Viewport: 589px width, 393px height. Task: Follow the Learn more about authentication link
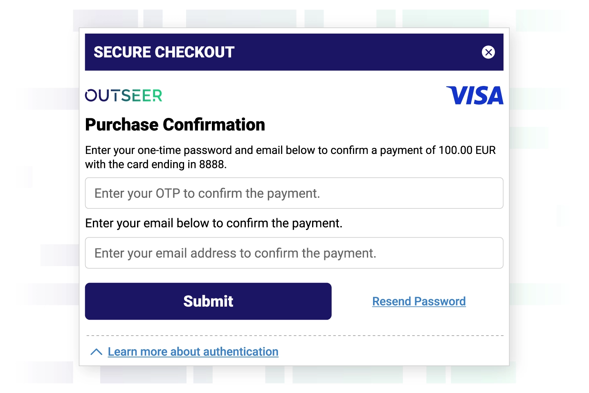click(193, 352)
